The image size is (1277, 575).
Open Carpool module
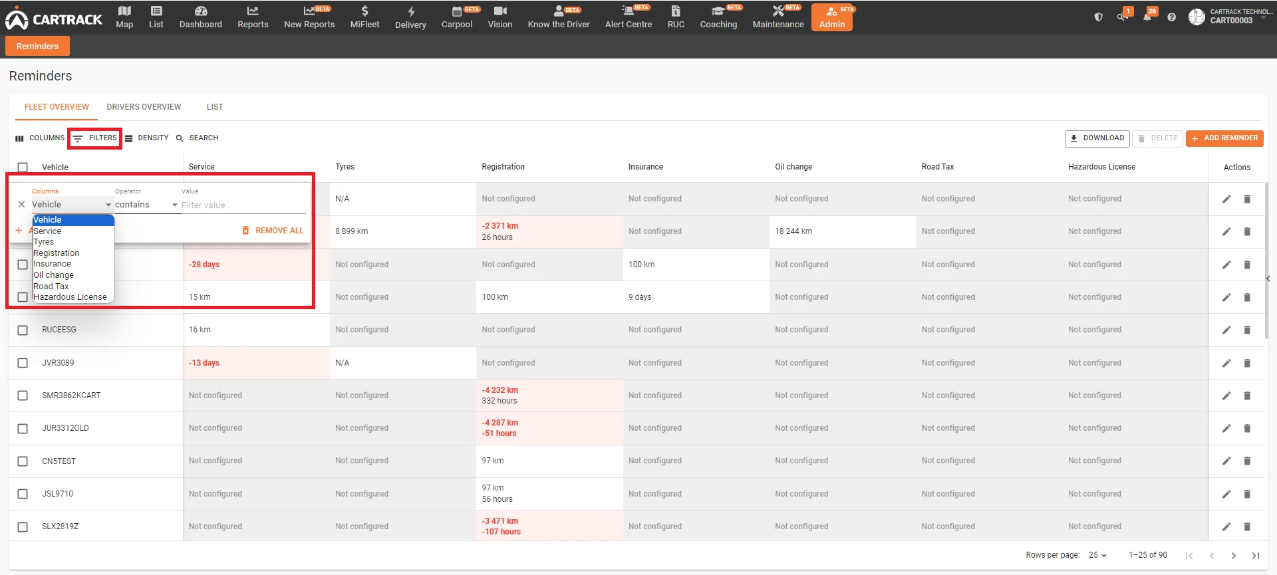tap(457, 17)
